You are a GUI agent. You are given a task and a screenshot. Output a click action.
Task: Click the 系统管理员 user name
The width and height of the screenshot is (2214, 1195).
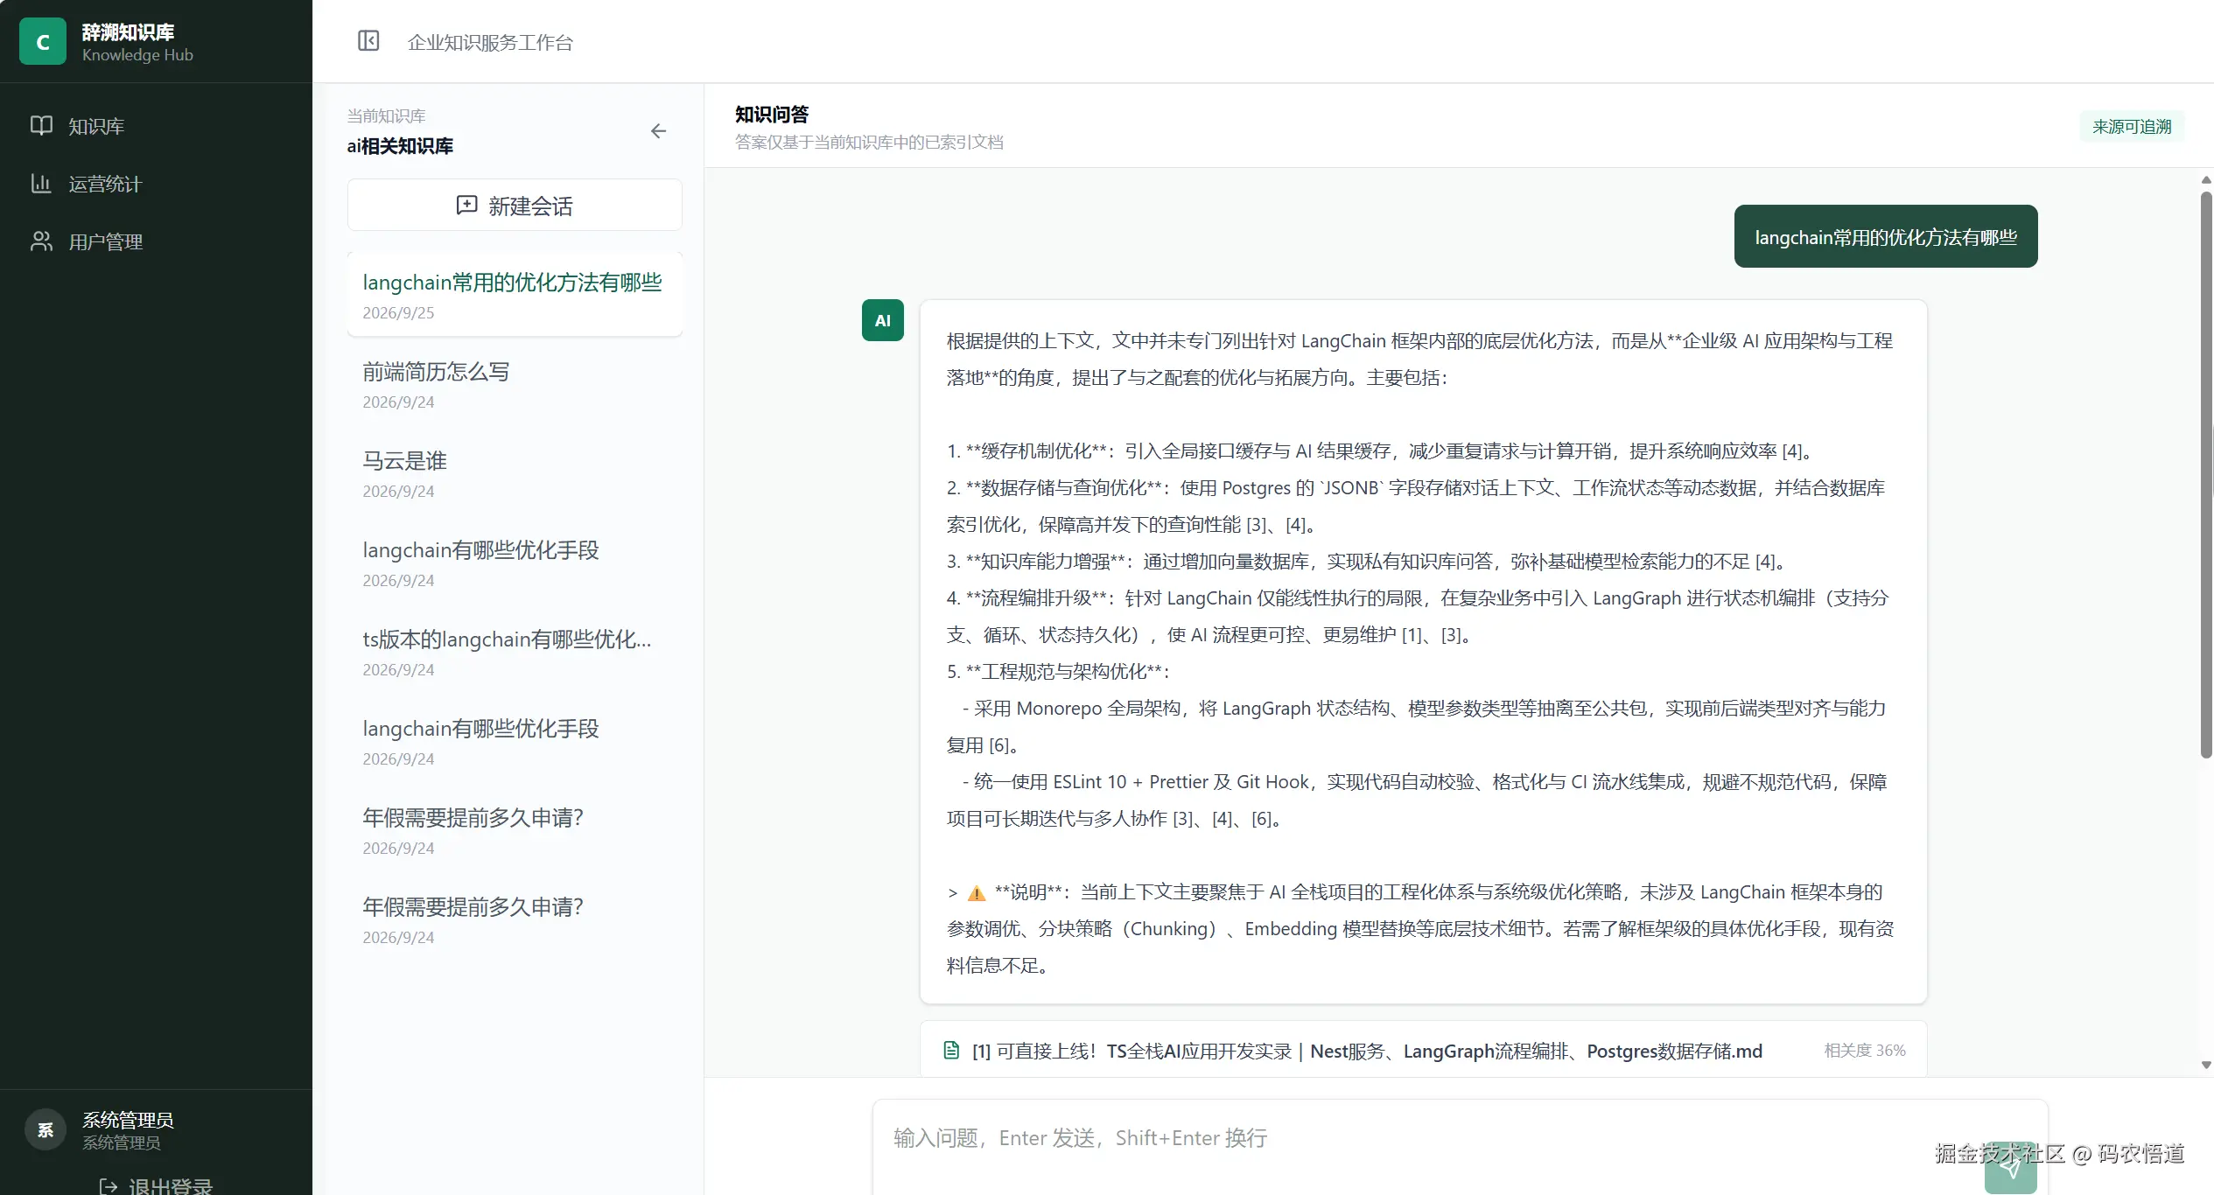pyautogui.click(x=128, y=1120)
